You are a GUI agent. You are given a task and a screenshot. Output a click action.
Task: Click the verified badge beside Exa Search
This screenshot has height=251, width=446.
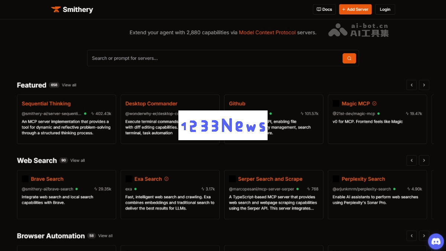pos(167,179)
